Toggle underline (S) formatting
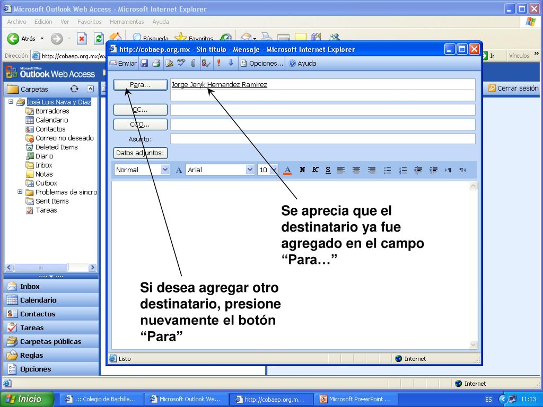The width and height of the screenshot is (543, 407). click(328, 170)
